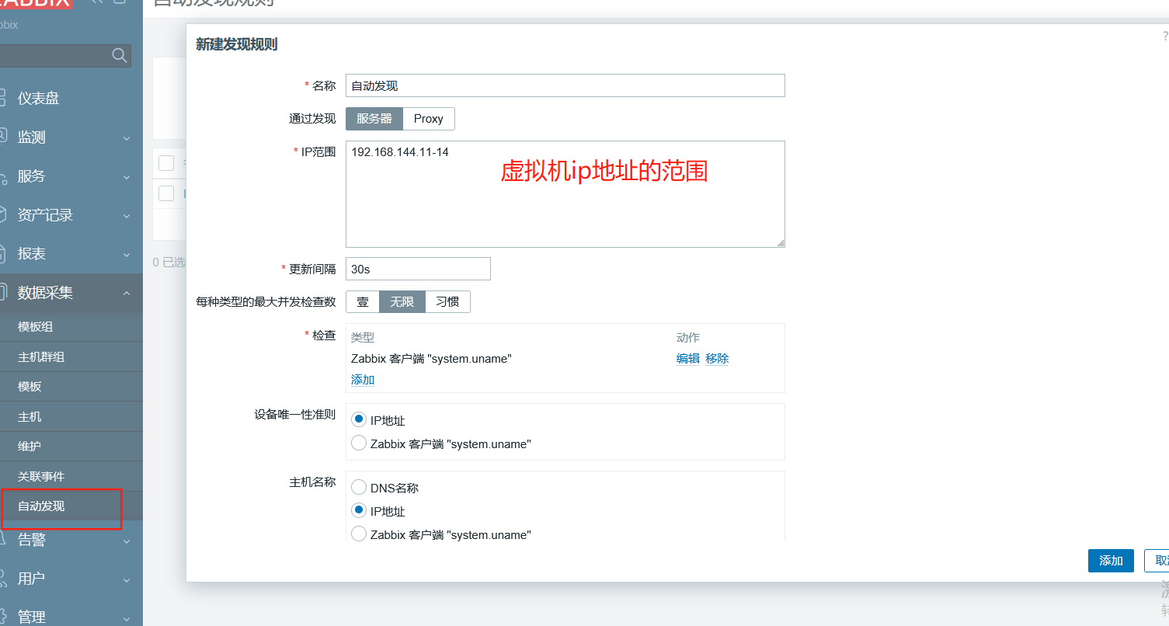Click the 取消 button in dialog footer
The width and height of the screenshot is (1169, 626).
1157,561
